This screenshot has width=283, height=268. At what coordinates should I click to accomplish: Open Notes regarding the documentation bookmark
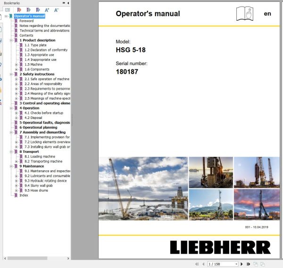coord(45,25)
